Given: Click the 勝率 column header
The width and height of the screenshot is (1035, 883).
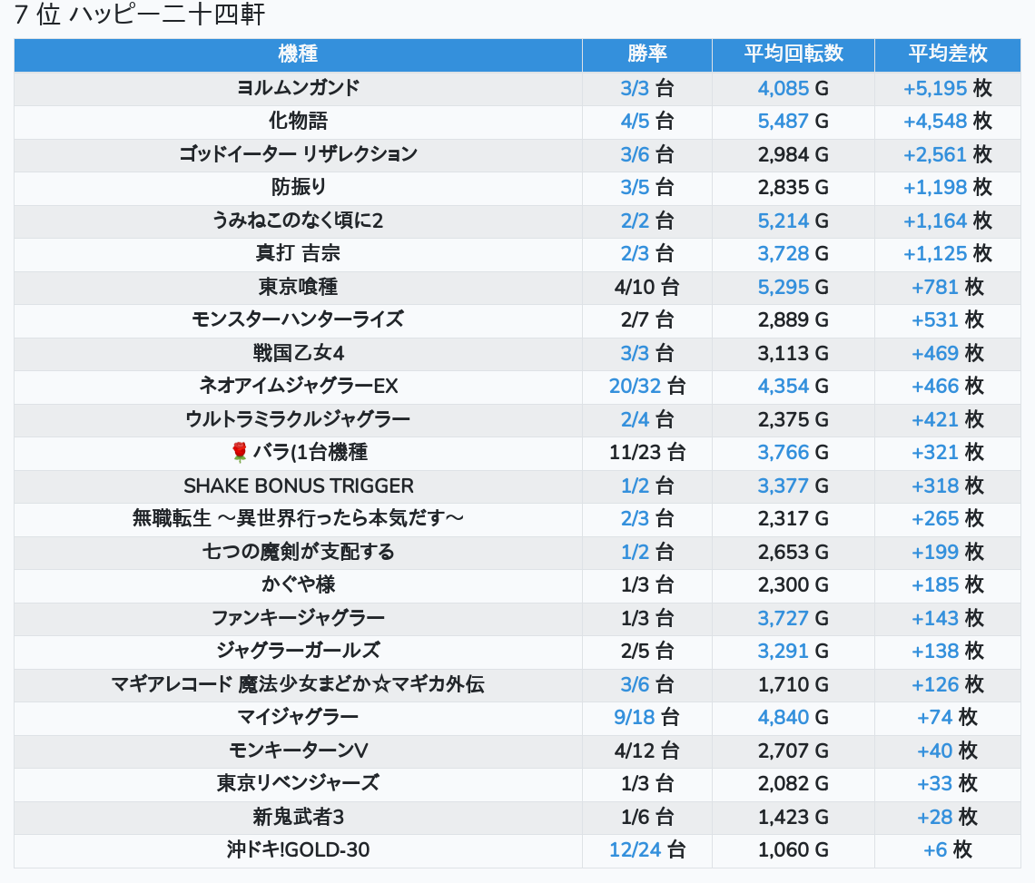Looking at the screenshot, I should pos(646,54).
